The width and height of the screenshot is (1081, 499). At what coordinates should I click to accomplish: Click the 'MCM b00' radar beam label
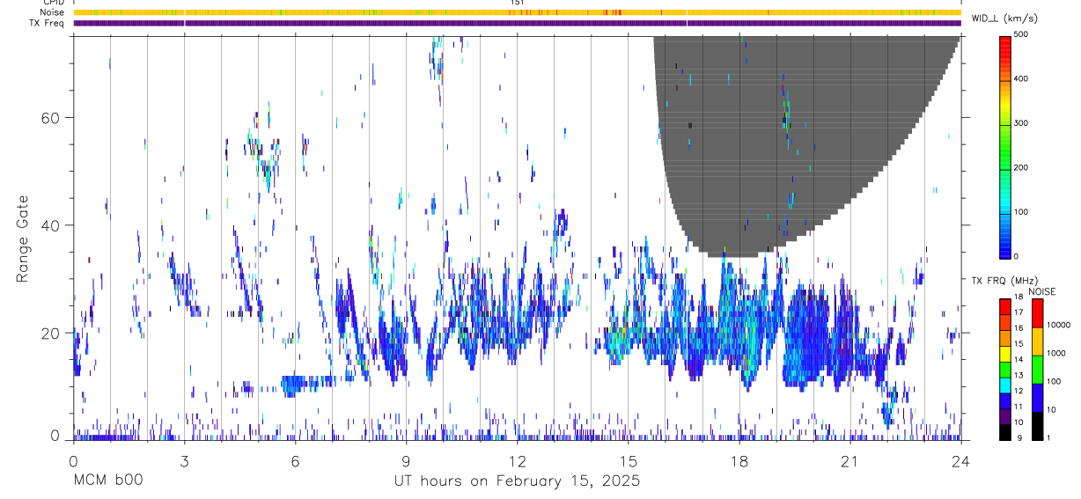click(x=107, y=481)
